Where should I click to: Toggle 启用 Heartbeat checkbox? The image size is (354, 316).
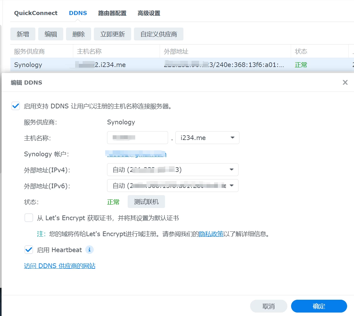29,250
